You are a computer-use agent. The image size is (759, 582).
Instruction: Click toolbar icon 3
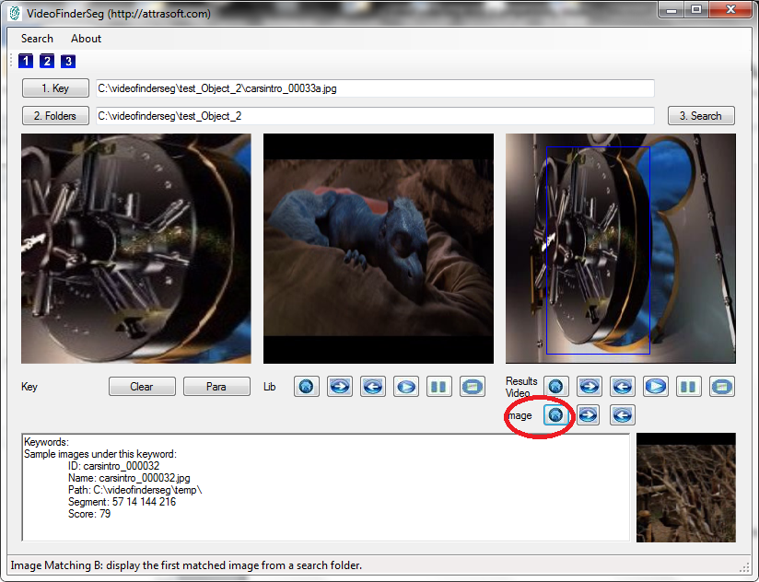(68, 61)
